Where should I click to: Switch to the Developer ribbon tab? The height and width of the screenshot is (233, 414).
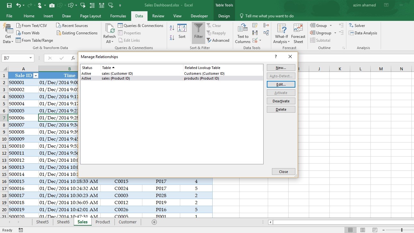(199, 16)
